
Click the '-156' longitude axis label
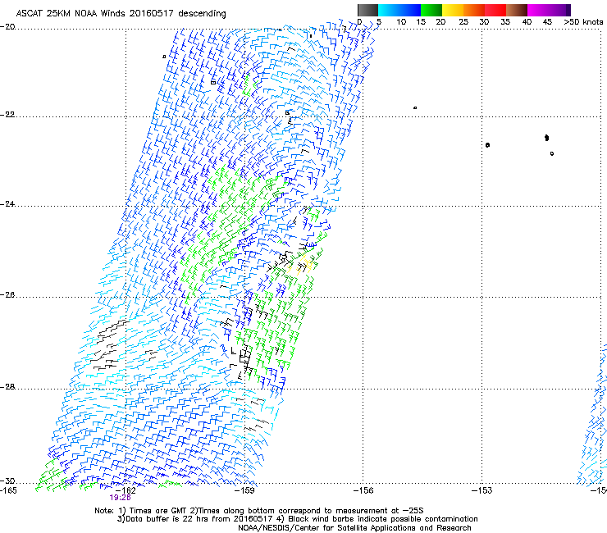click(x=363, y=490)
